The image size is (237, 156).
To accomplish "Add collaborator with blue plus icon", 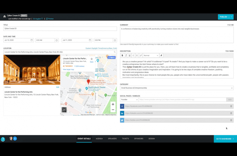I will point(15,138).
